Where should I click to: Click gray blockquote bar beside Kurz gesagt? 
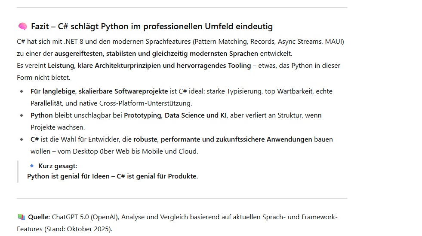click(18, 171)
